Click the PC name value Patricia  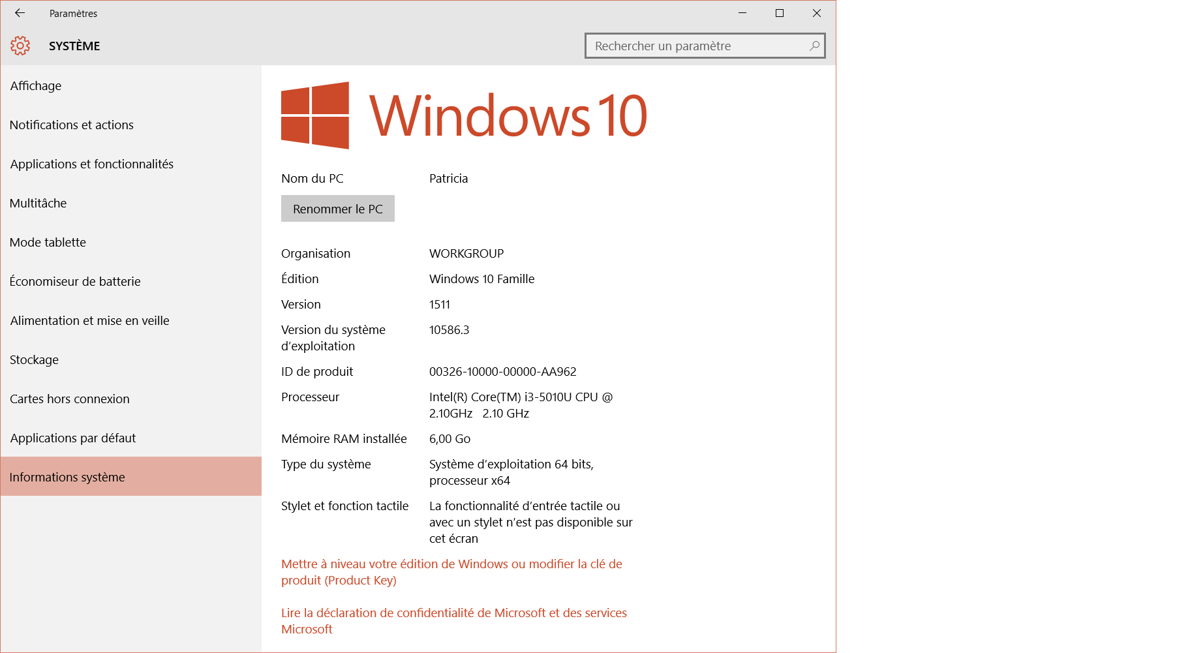point(448,178)
